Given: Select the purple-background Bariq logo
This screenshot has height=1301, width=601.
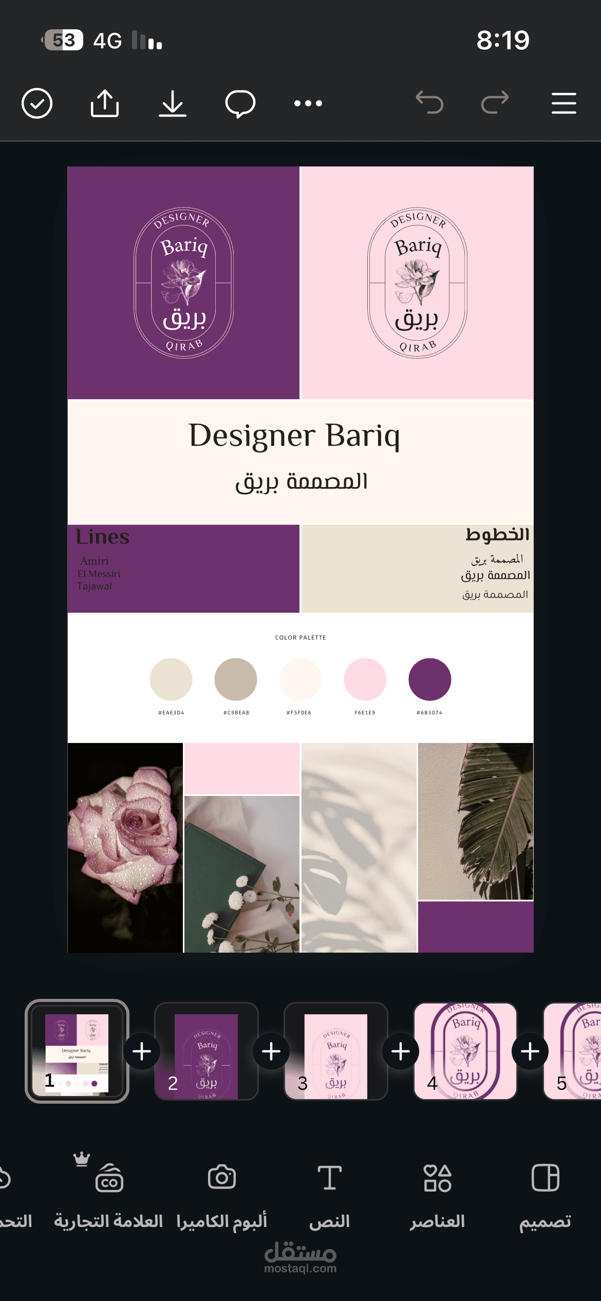Looking at the screenshot, I should point(184,283).
